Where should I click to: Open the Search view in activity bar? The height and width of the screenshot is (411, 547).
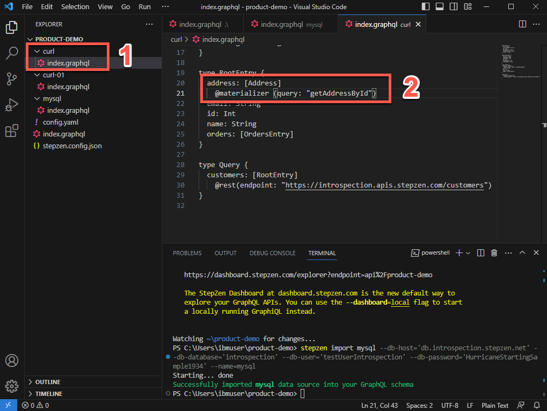pos(12,53)
